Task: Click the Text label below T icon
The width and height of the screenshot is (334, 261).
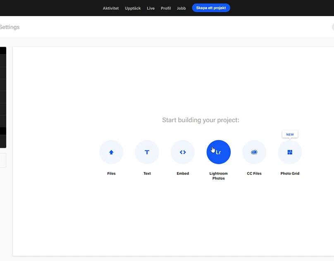Action: click(x=147, y=173)
